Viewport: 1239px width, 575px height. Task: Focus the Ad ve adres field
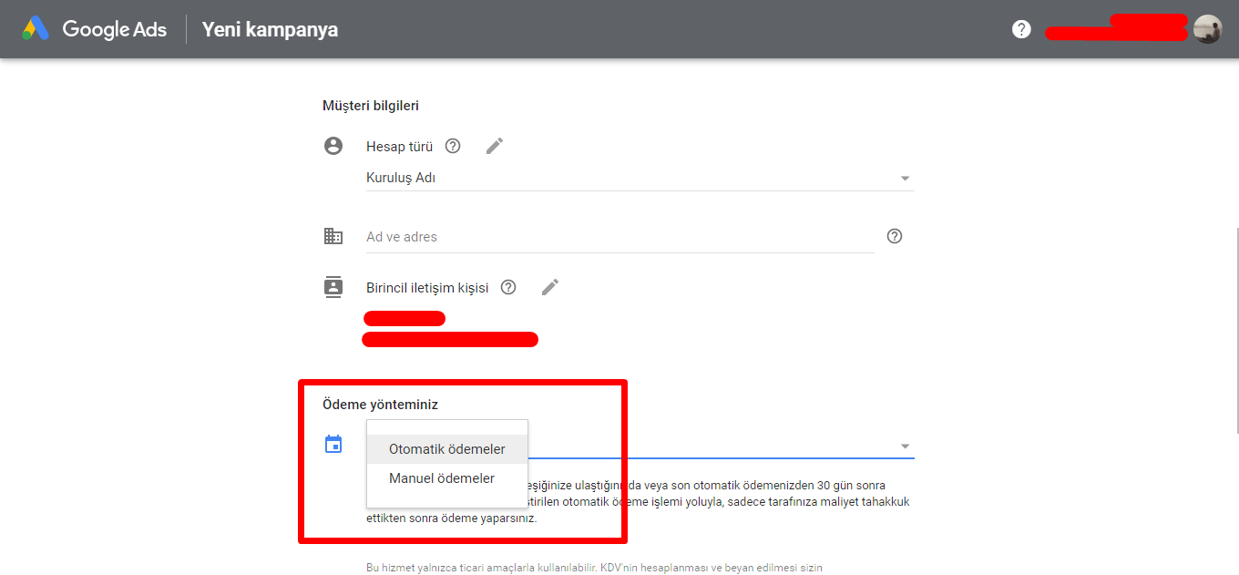point(619,237)
